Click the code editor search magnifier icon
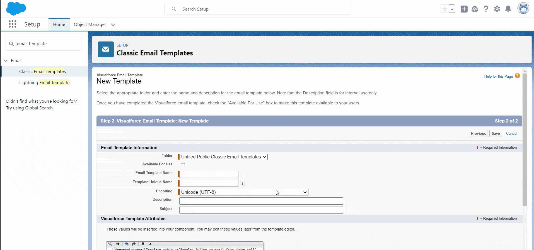The width and height of the screenshot is (534, 250). (x=110, y=244)
